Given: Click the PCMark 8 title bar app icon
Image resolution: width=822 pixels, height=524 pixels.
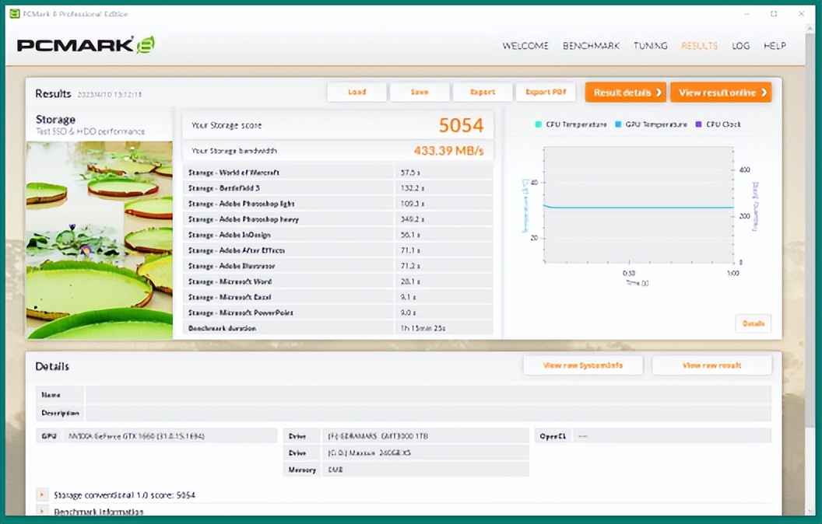Looking at the screenshot, I should click(14, 14).
